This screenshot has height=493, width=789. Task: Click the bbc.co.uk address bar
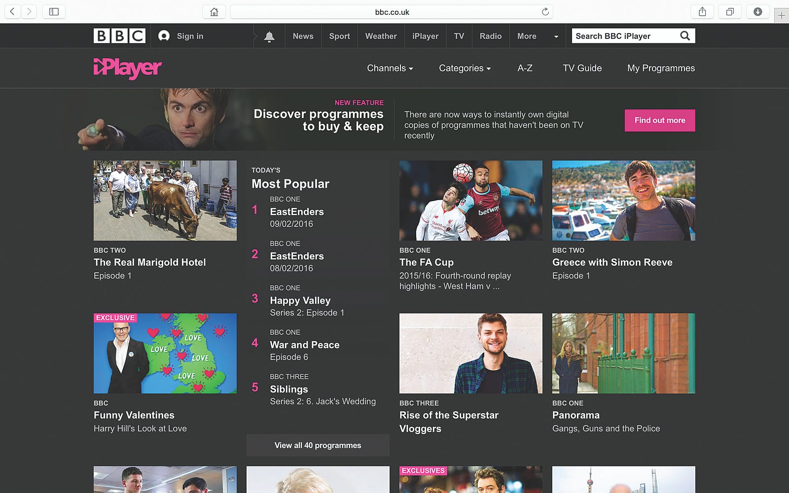[x=392, y=12]
